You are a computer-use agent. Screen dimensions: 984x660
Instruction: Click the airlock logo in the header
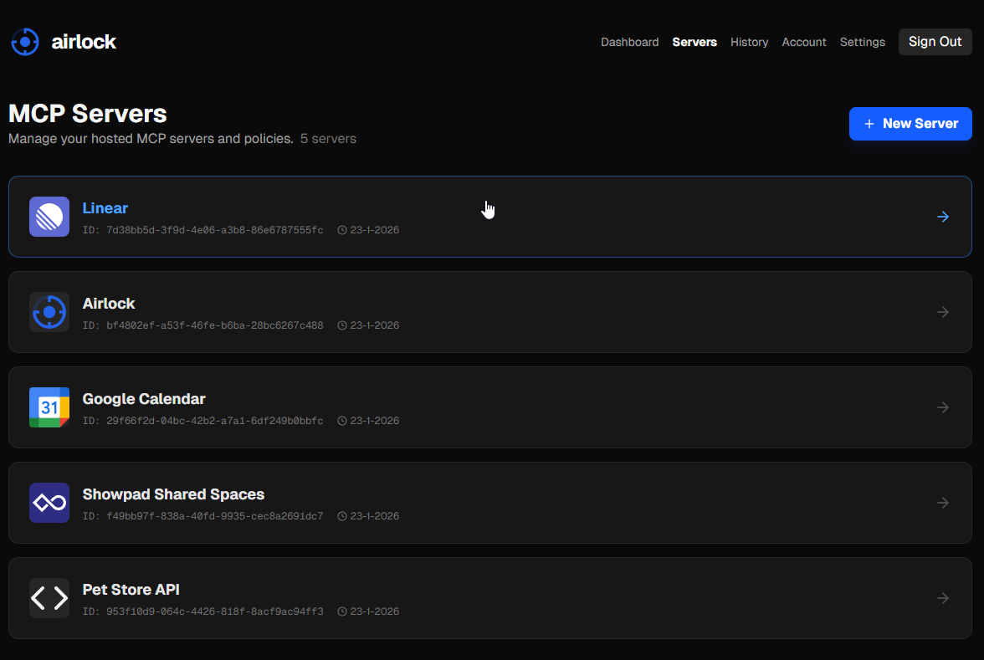63,41
